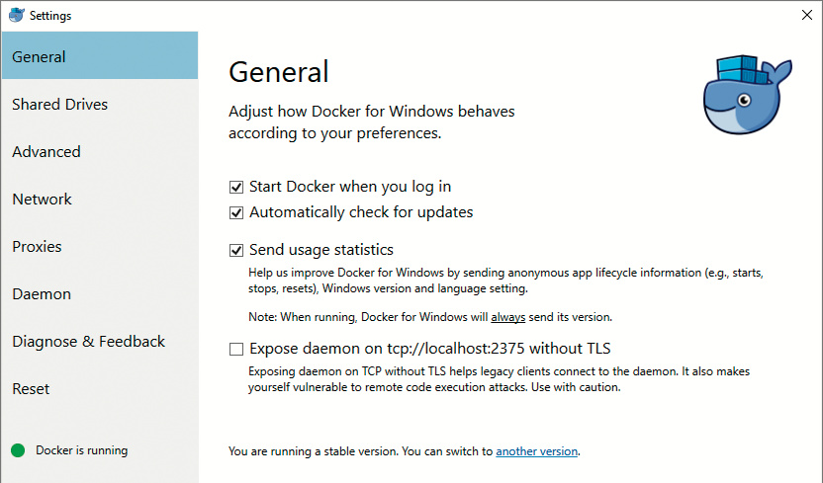823x483 pixels.
Task: Click the Docker is running status text
Action: (82, 450)
